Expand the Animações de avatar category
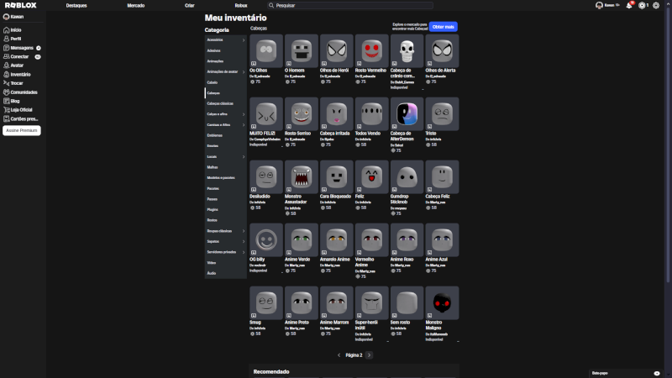This screenshot has height=378, width=672. [225, 71]
